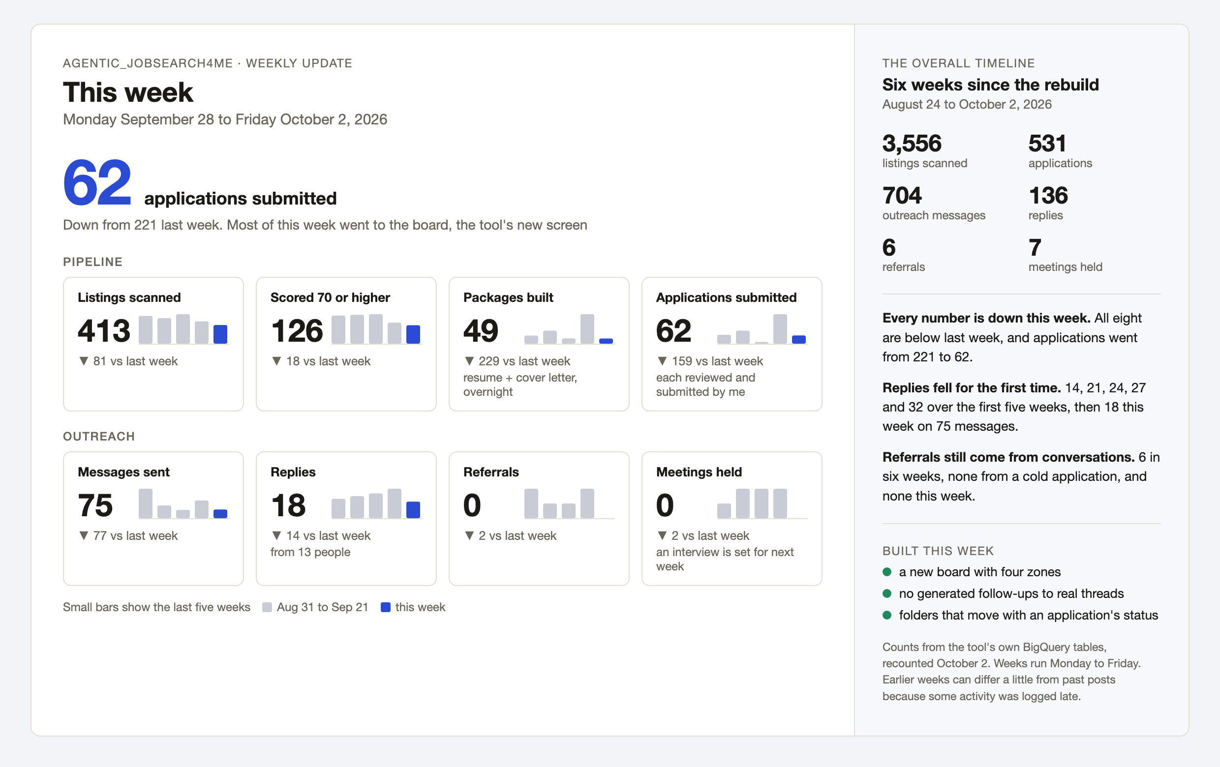Click 'Every number is down this week.'
This screenshot has width=1220, height=767.
(x=986, y=318)
